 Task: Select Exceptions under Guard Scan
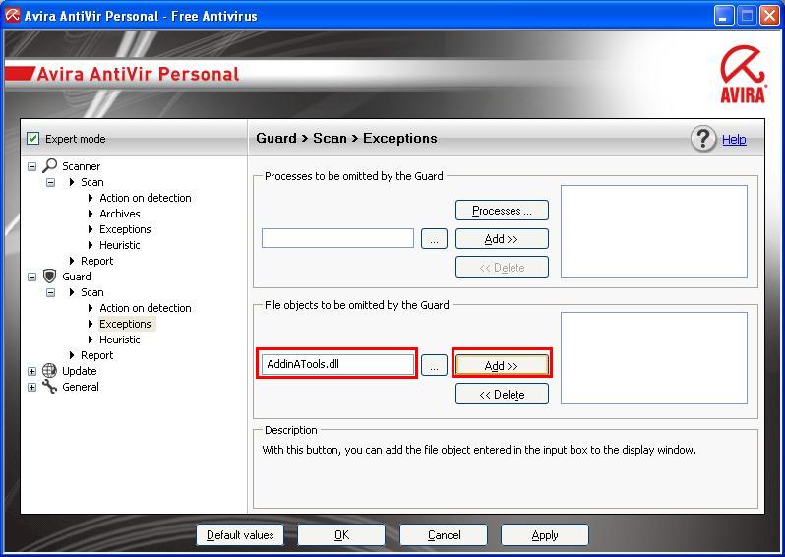(125, 324)
